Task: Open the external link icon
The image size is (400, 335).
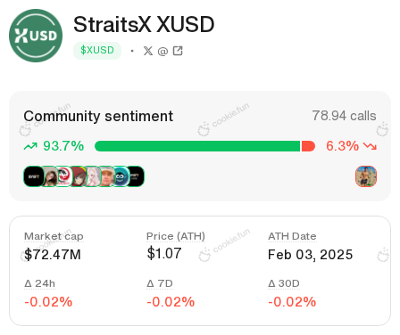Action: tap(178, 51)
